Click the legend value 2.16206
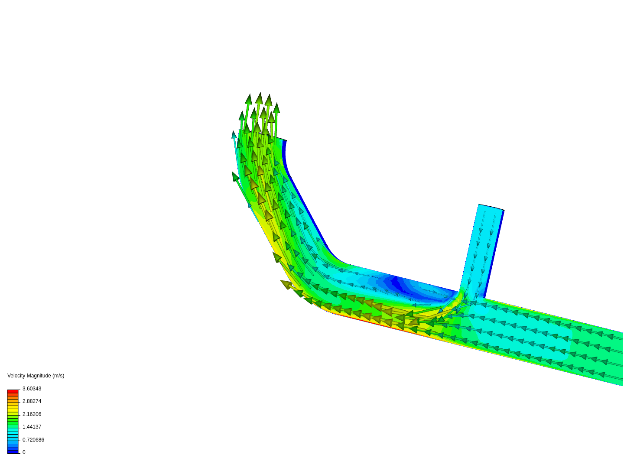This screenshot has width=624, height=468. point(32,414)
